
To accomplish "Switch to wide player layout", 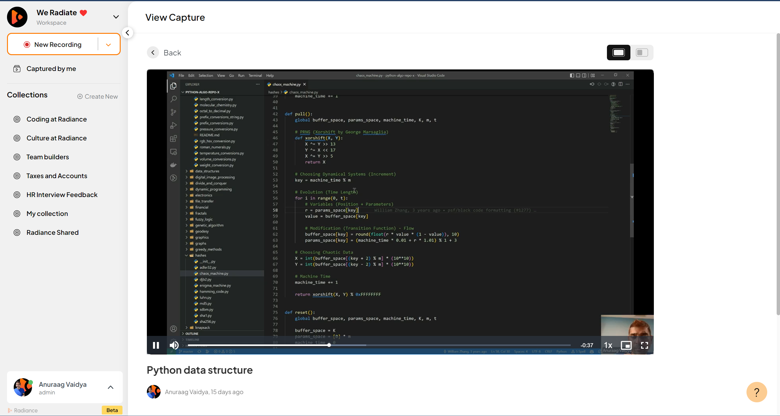I will point(619,53).
